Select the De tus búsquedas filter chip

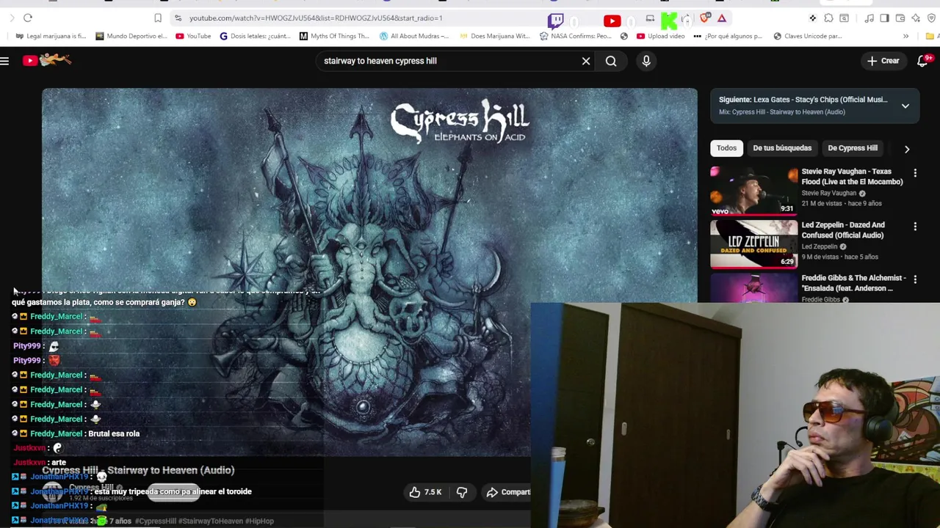(x=782, y=148)
